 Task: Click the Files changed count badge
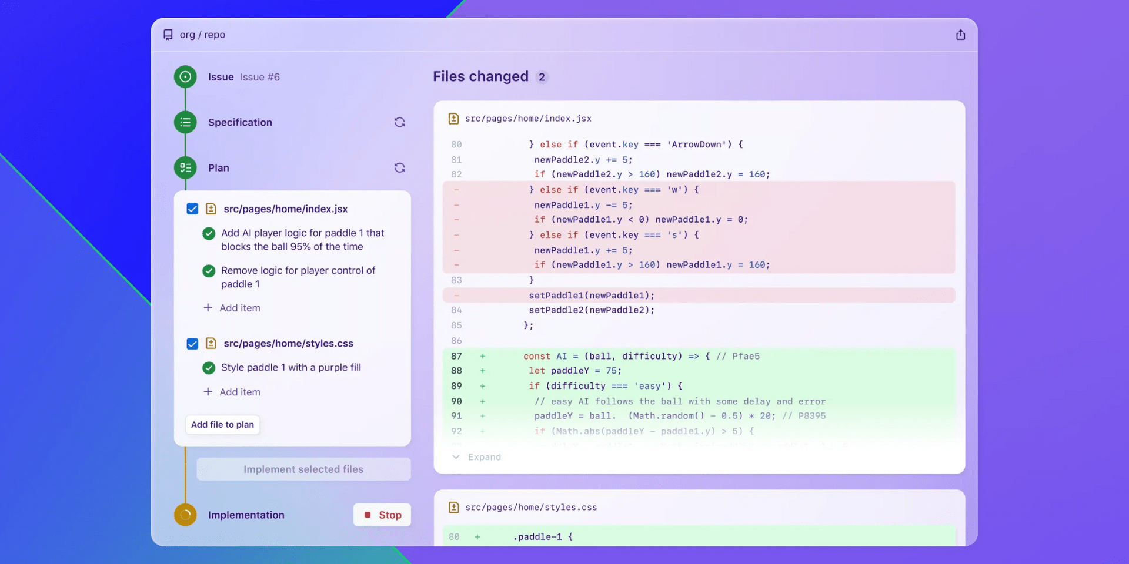pos(542,76)
